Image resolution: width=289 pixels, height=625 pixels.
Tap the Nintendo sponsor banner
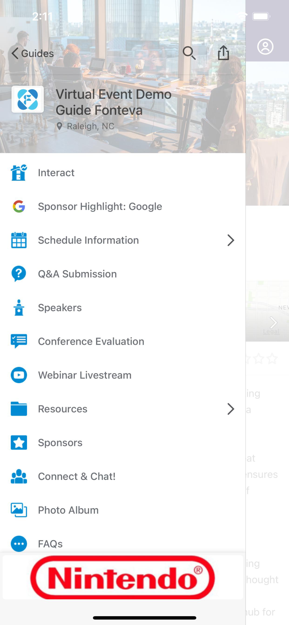pyautogui.click(x=123, y=577)
